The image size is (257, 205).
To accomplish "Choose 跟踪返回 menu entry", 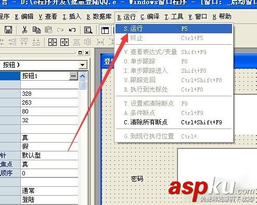I will (174, 80).
